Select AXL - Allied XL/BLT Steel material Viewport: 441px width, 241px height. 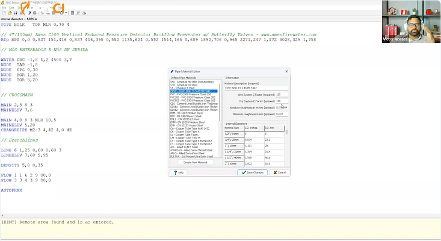(x=193, y=147)
